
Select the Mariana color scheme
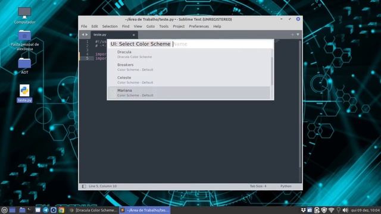tap(189, 93)
